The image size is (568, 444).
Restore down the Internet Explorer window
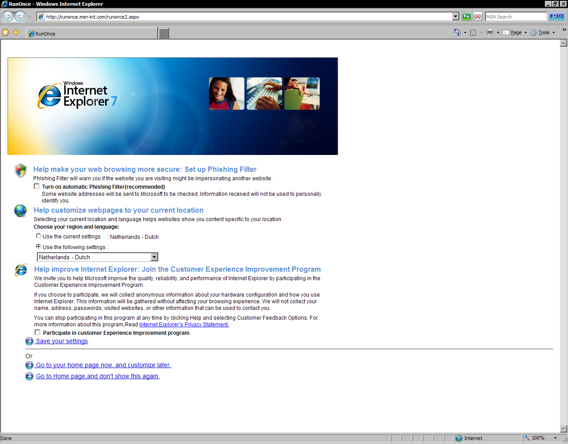coord(555,4)
